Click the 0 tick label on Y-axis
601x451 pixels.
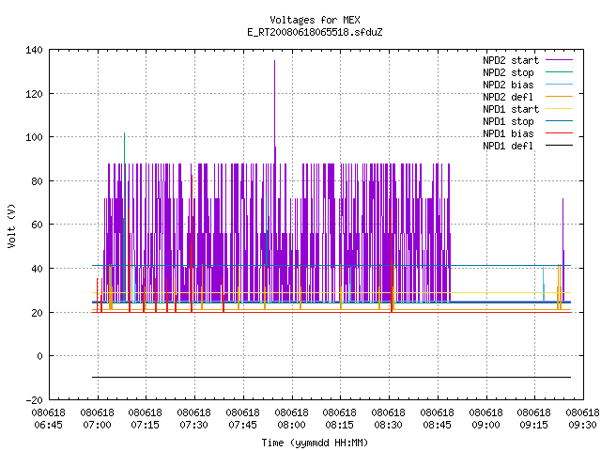pyautogui.click(x=39, y=356)
